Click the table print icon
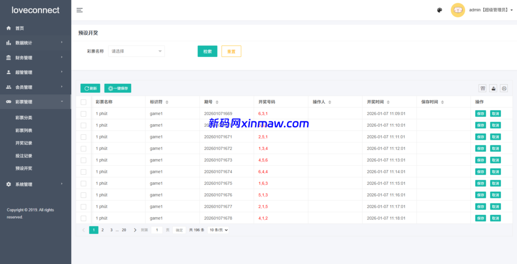This screenshot has height=264, width=517. click(x=504, y=88)
